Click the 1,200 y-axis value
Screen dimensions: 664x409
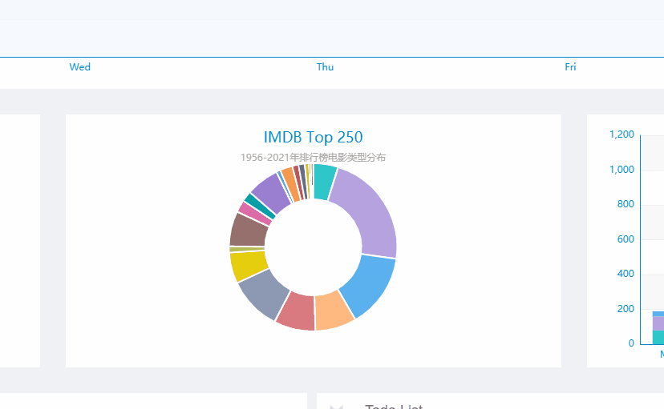pos(621,134)
